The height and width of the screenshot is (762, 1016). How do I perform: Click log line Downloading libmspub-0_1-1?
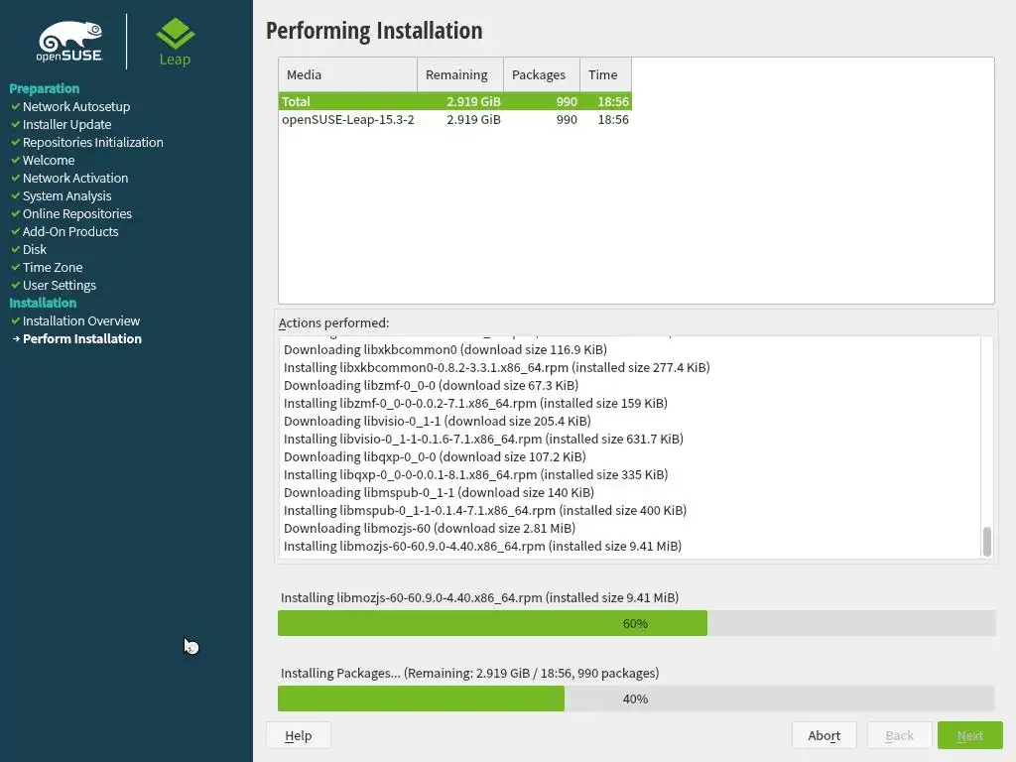(x=439, y=492)
